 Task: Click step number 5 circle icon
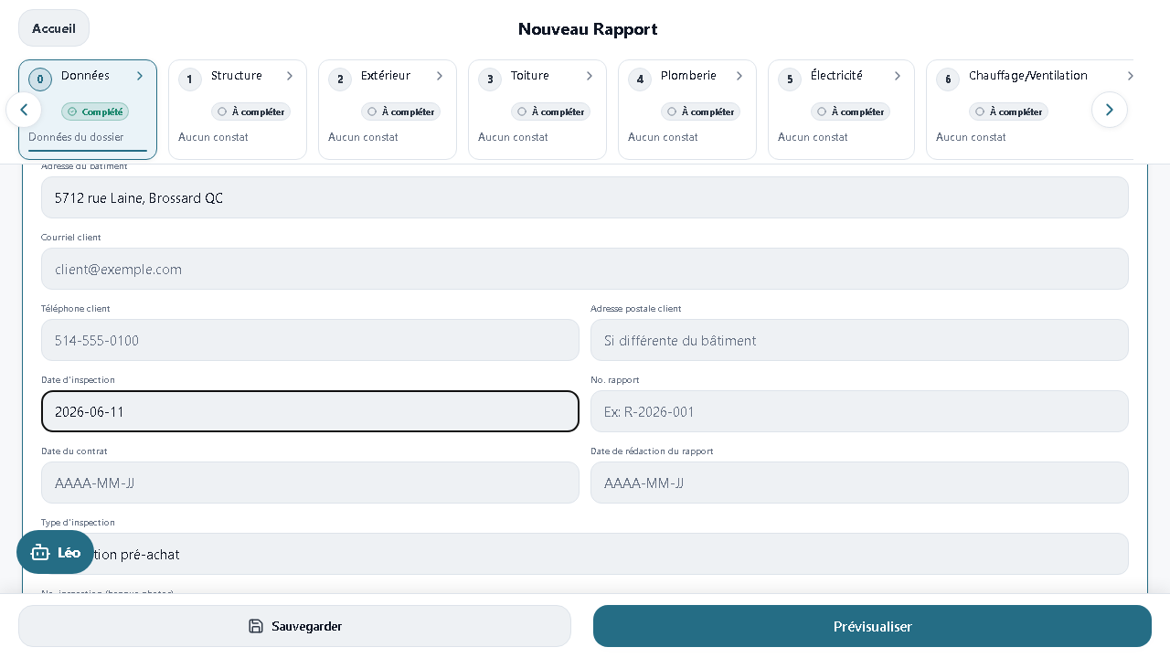(x=790, y=80)
